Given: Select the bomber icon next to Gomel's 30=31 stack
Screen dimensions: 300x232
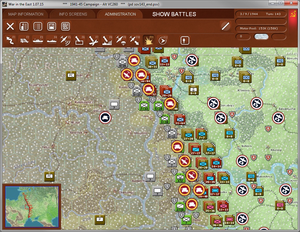Looking at the screenshot, I should (192, 60).
